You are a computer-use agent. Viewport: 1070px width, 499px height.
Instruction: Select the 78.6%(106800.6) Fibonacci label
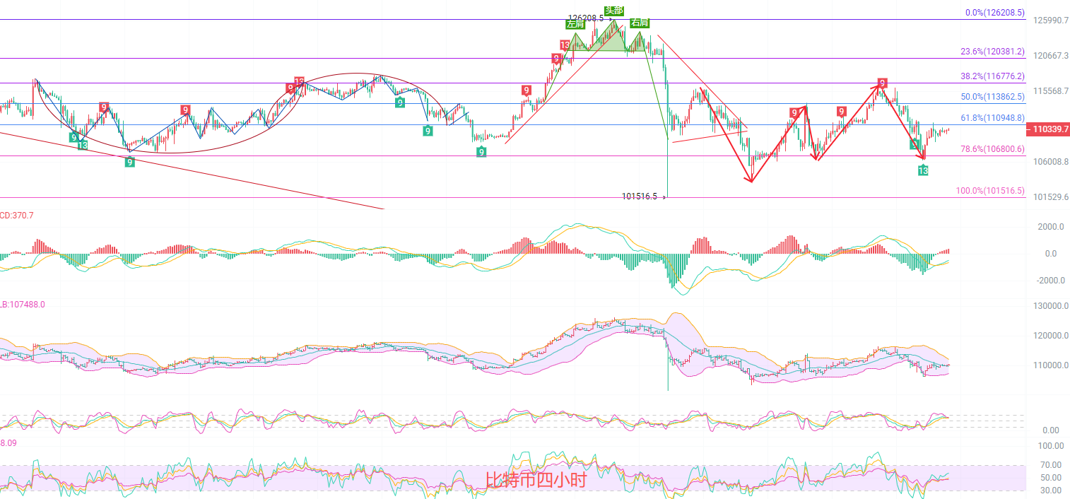point(992,149)
